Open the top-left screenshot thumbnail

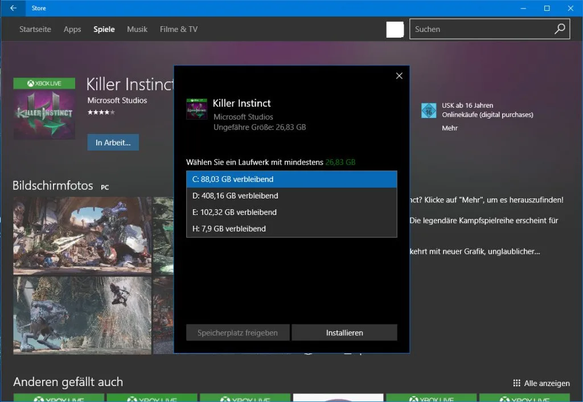[x=83, y=235]
